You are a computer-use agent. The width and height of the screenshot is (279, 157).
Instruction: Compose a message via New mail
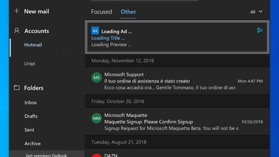37,11
